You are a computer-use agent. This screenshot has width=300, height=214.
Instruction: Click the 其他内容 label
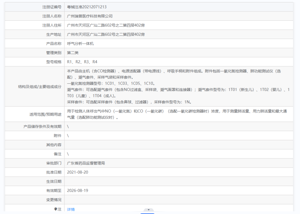click(54, 145)
